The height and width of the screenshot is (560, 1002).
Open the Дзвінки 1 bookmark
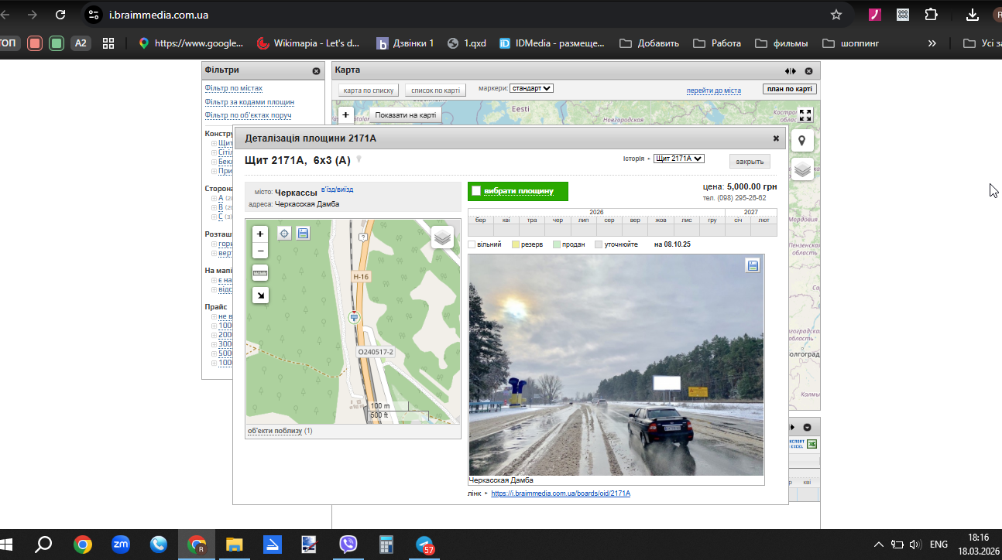point(405,43)
